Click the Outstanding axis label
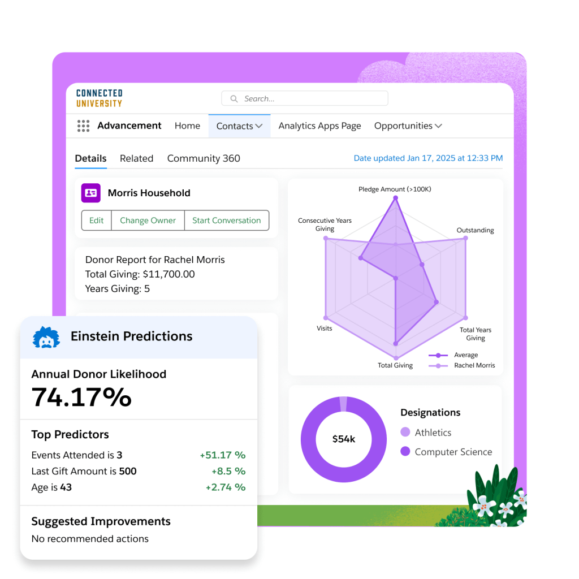 coord(475,231)
